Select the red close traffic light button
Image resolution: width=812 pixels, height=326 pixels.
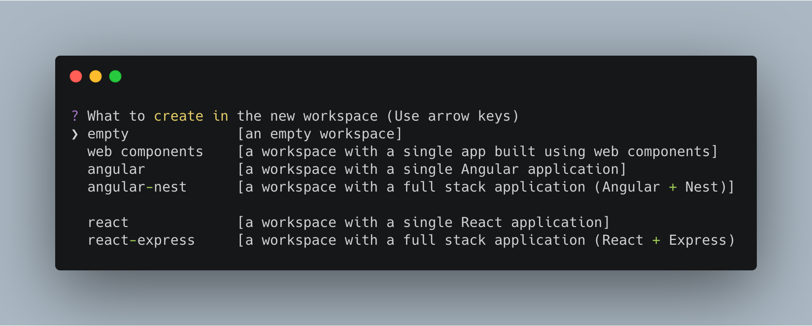tap(76, 76)
